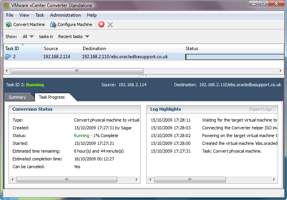This screenshot has width=287, height=200.
Task: Select log entry 'Created the virtual machine'
Action: pos(214,143)
